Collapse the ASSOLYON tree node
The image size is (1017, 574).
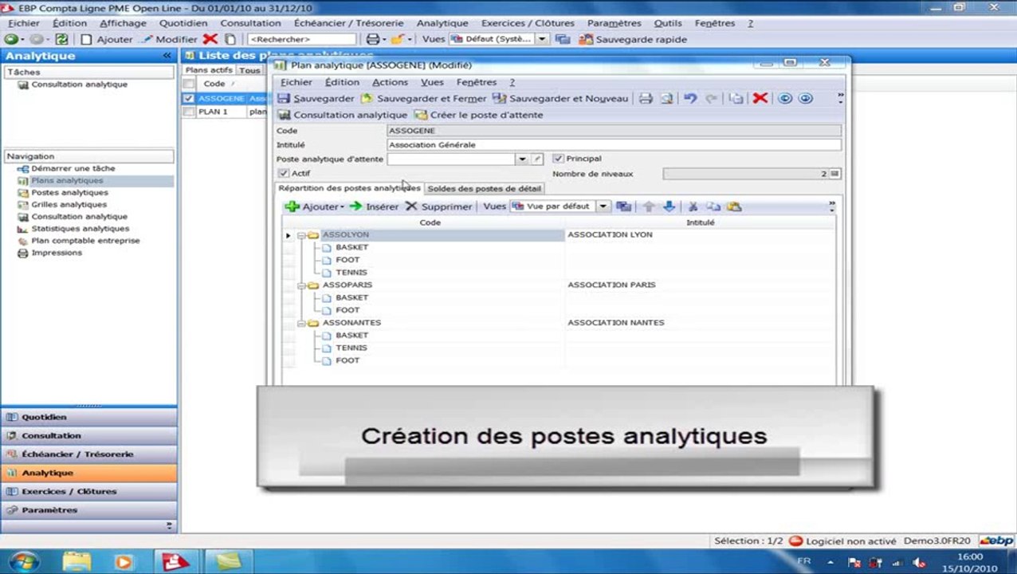pos(302,235)
